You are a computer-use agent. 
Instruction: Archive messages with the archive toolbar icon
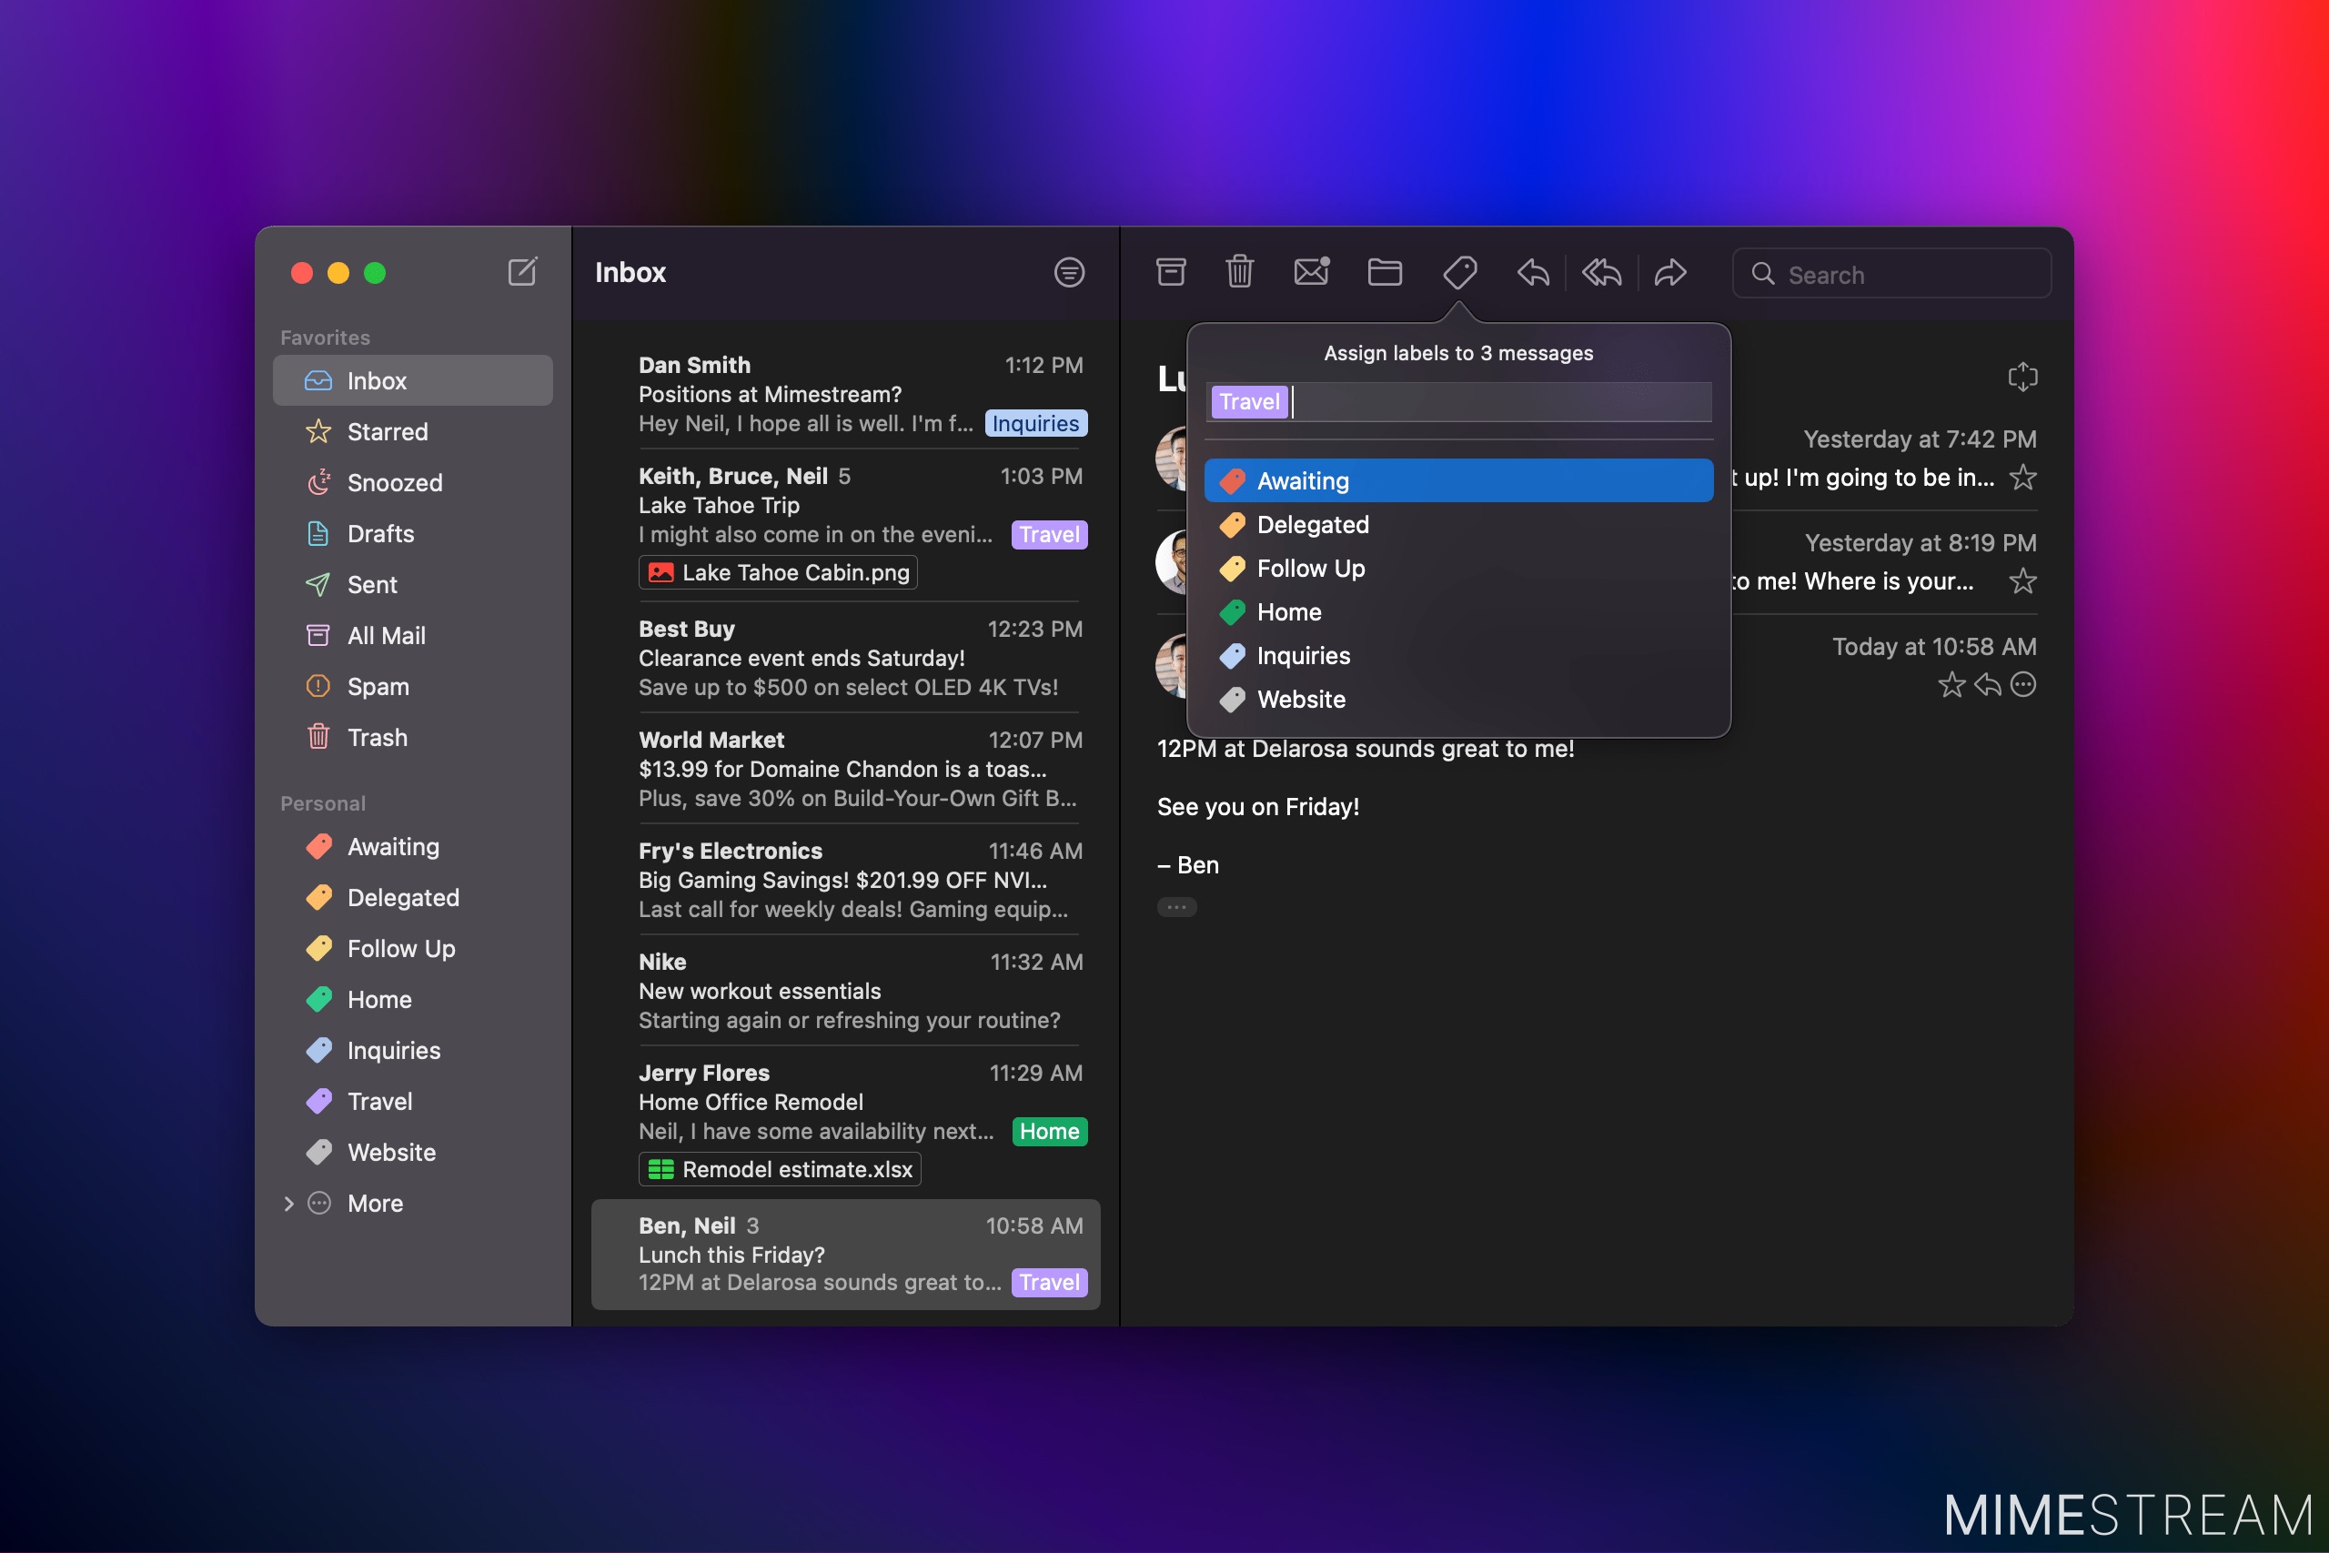coord(1172,272)
